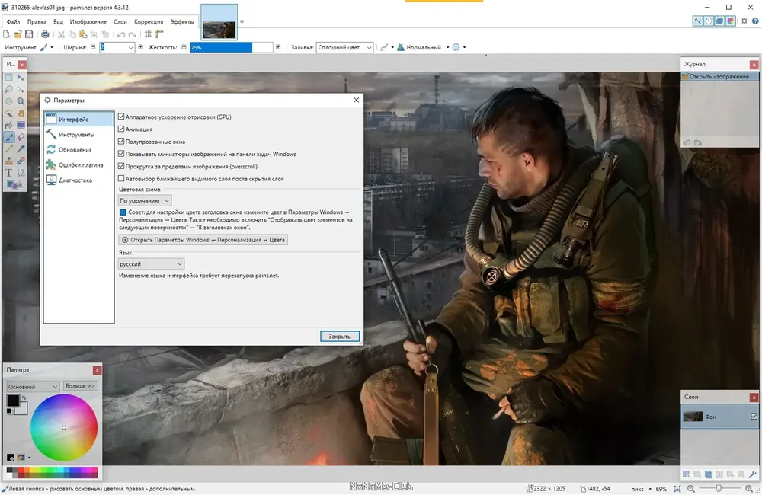This screenshot has height=495, width=762.
Task: Open the Сплошной цвет fill dropdown
Action: [x=344, y=47]
